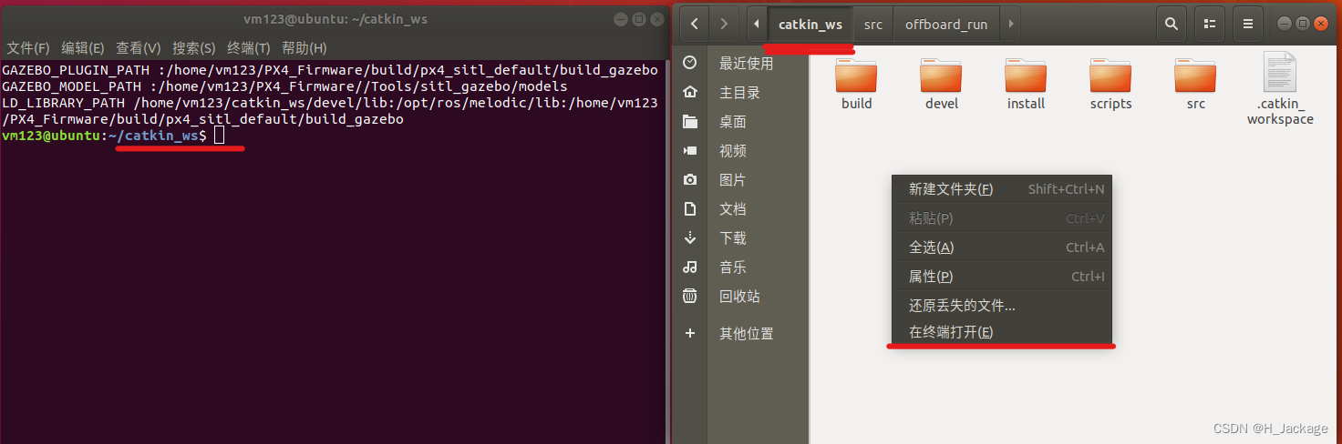Click the home icon in sidebar
Viewport: 1342px width, 444px height.
[x=690, y=92]
